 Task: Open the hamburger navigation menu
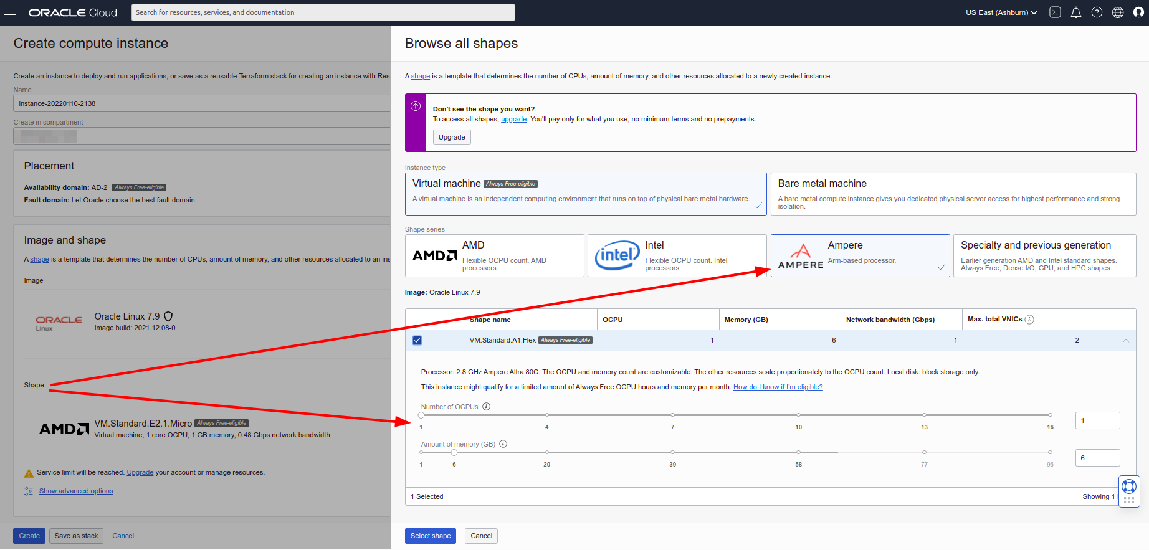[x=10, y=12]
